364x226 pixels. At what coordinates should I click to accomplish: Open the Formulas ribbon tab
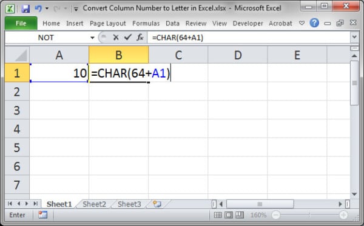(146, 24)
